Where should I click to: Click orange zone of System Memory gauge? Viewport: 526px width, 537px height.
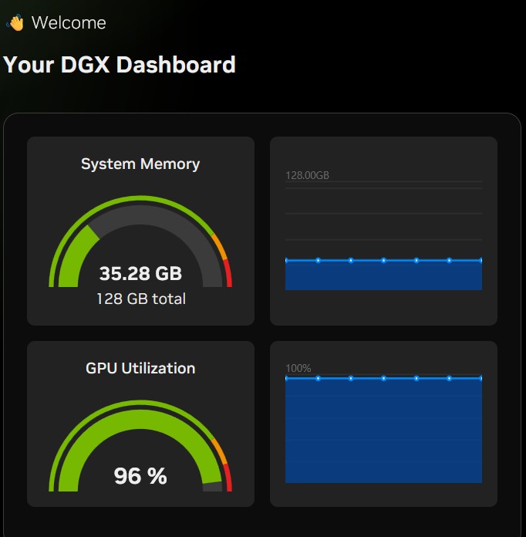point(221,248)
